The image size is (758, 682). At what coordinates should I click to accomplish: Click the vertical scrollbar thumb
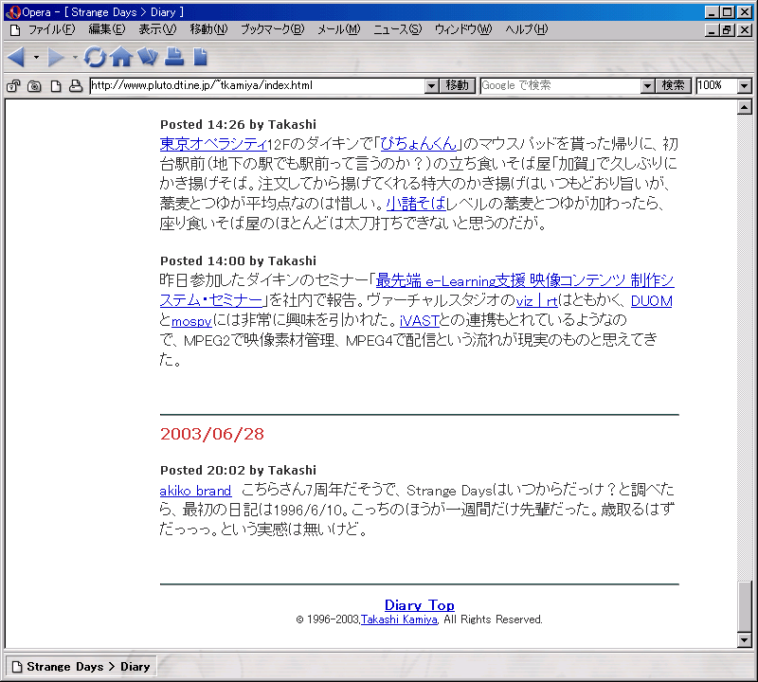pos(745,606)
